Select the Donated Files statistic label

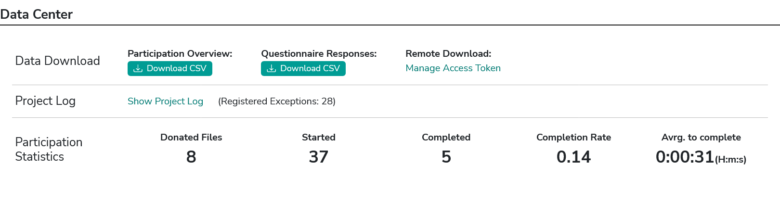(191, 138)
